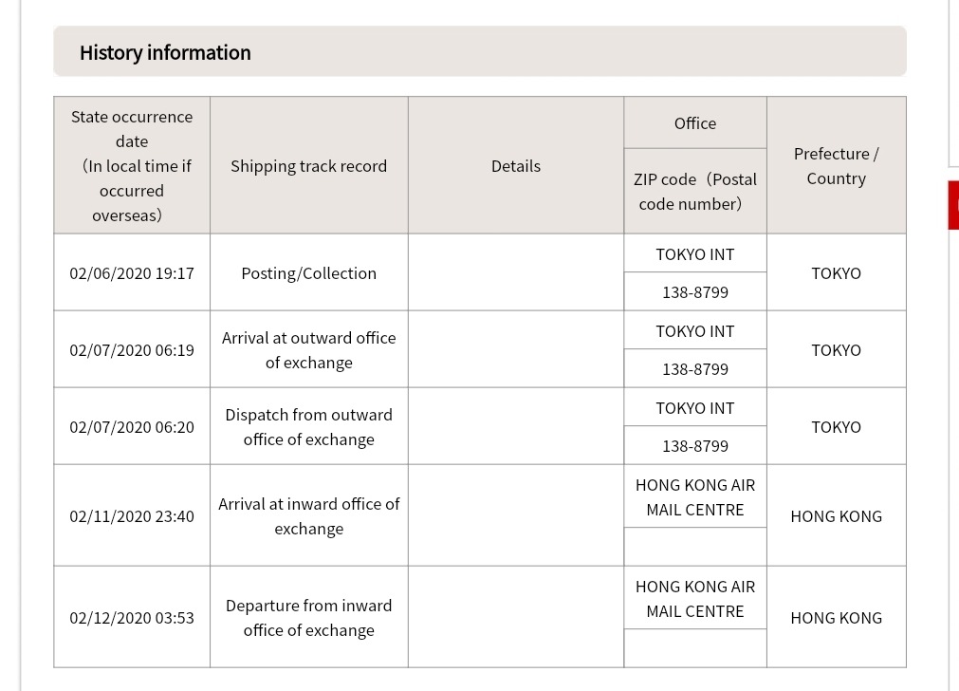Click the Prefecture / Country column header
959x691 pixels.
coord(836,165)
